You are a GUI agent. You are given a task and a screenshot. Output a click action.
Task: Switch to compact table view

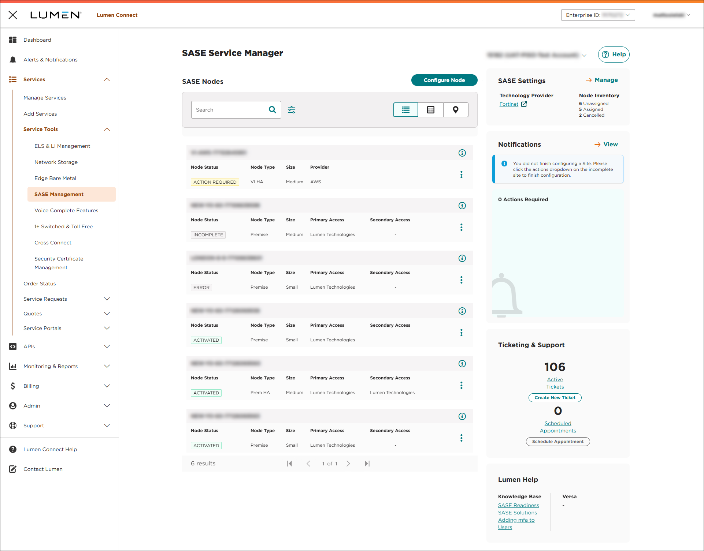tap(431, 110)
